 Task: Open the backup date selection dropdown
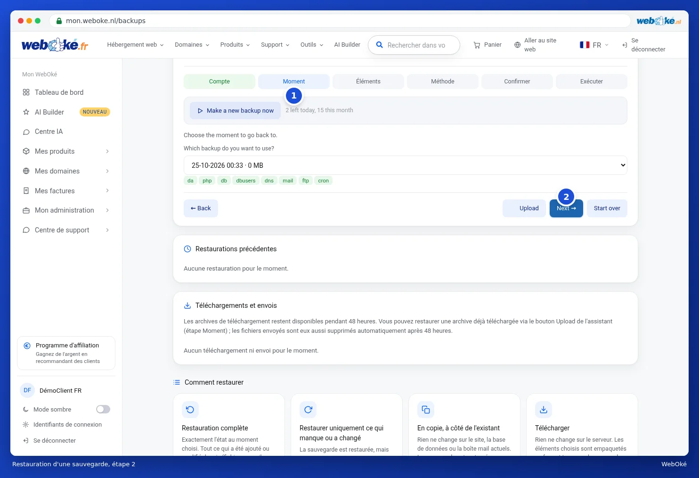406,165
